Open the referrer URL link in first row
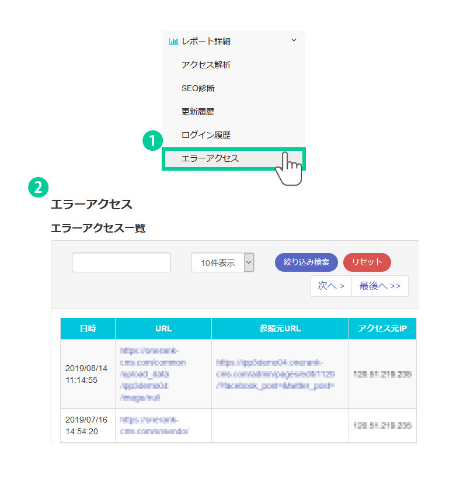Viewport: 467px width, 481px height. coord(274,374)
